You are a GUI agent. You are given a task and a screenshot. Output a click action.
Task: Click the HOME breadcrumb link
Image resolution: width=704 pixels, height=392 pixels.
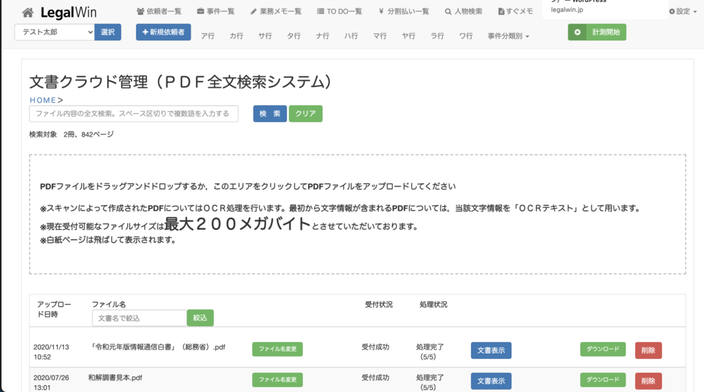point(43,100)
